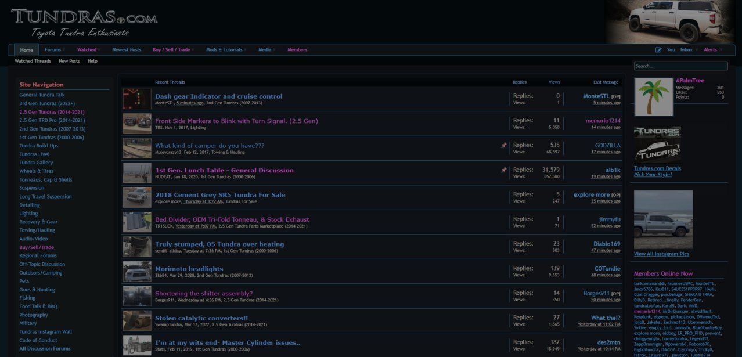Select the Home tab
Viewport: 742px width, 357px height.
[27, 50]
